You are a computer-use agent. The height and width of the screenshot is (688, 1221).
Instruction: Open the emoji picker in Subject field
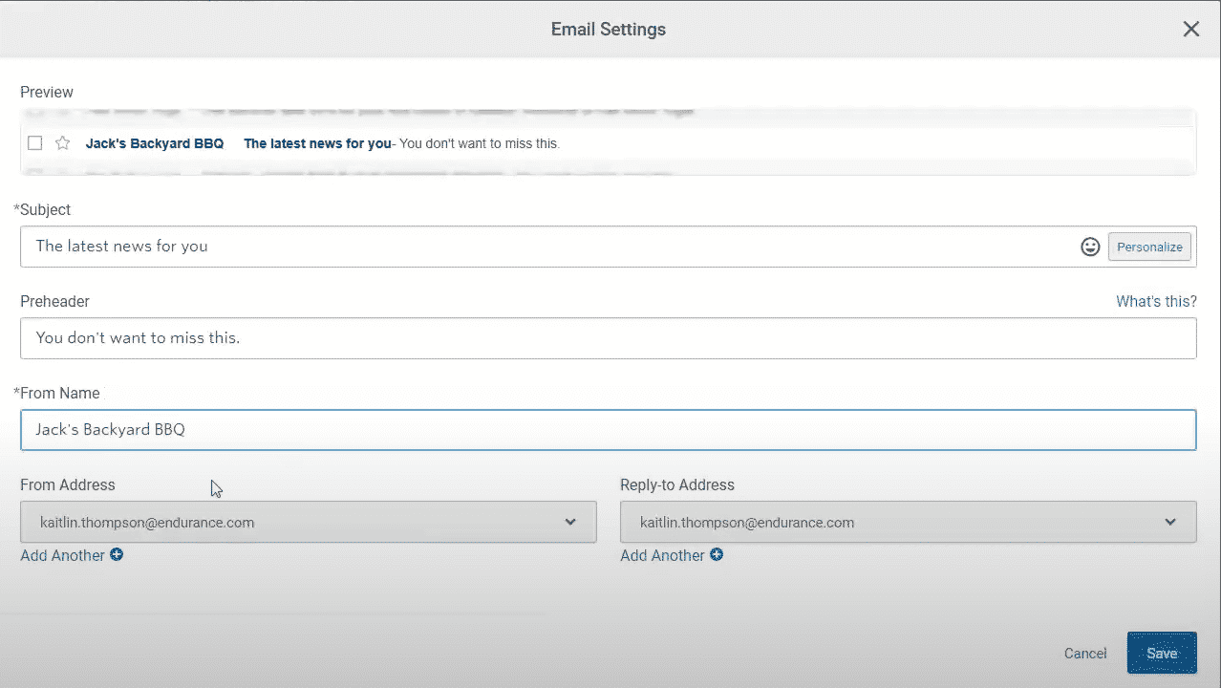[x=1090, y=247]
